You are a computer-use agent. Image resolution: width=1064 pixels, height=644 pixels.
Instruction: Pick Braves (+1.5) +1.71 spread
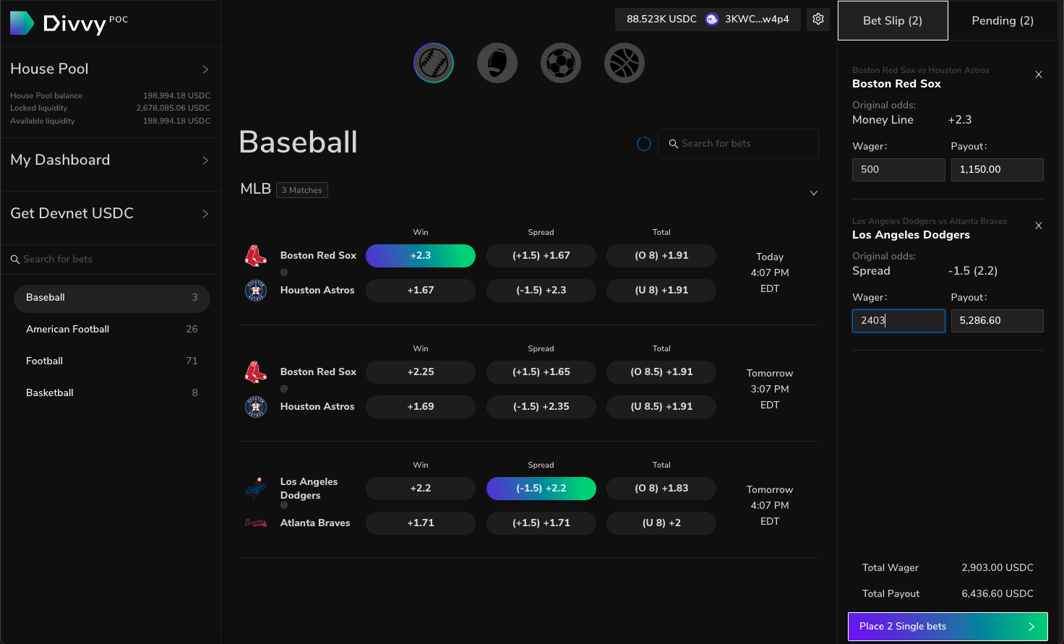541,523
